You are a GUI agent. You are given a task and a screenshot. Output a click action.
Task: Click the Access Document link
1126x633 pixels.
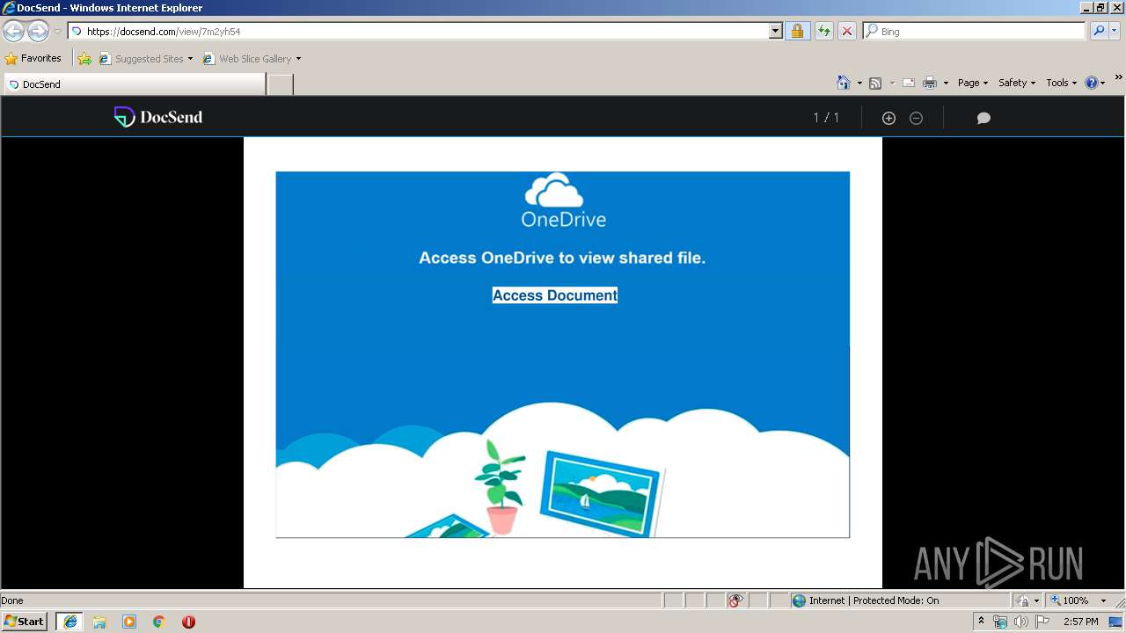coord(555,295)
